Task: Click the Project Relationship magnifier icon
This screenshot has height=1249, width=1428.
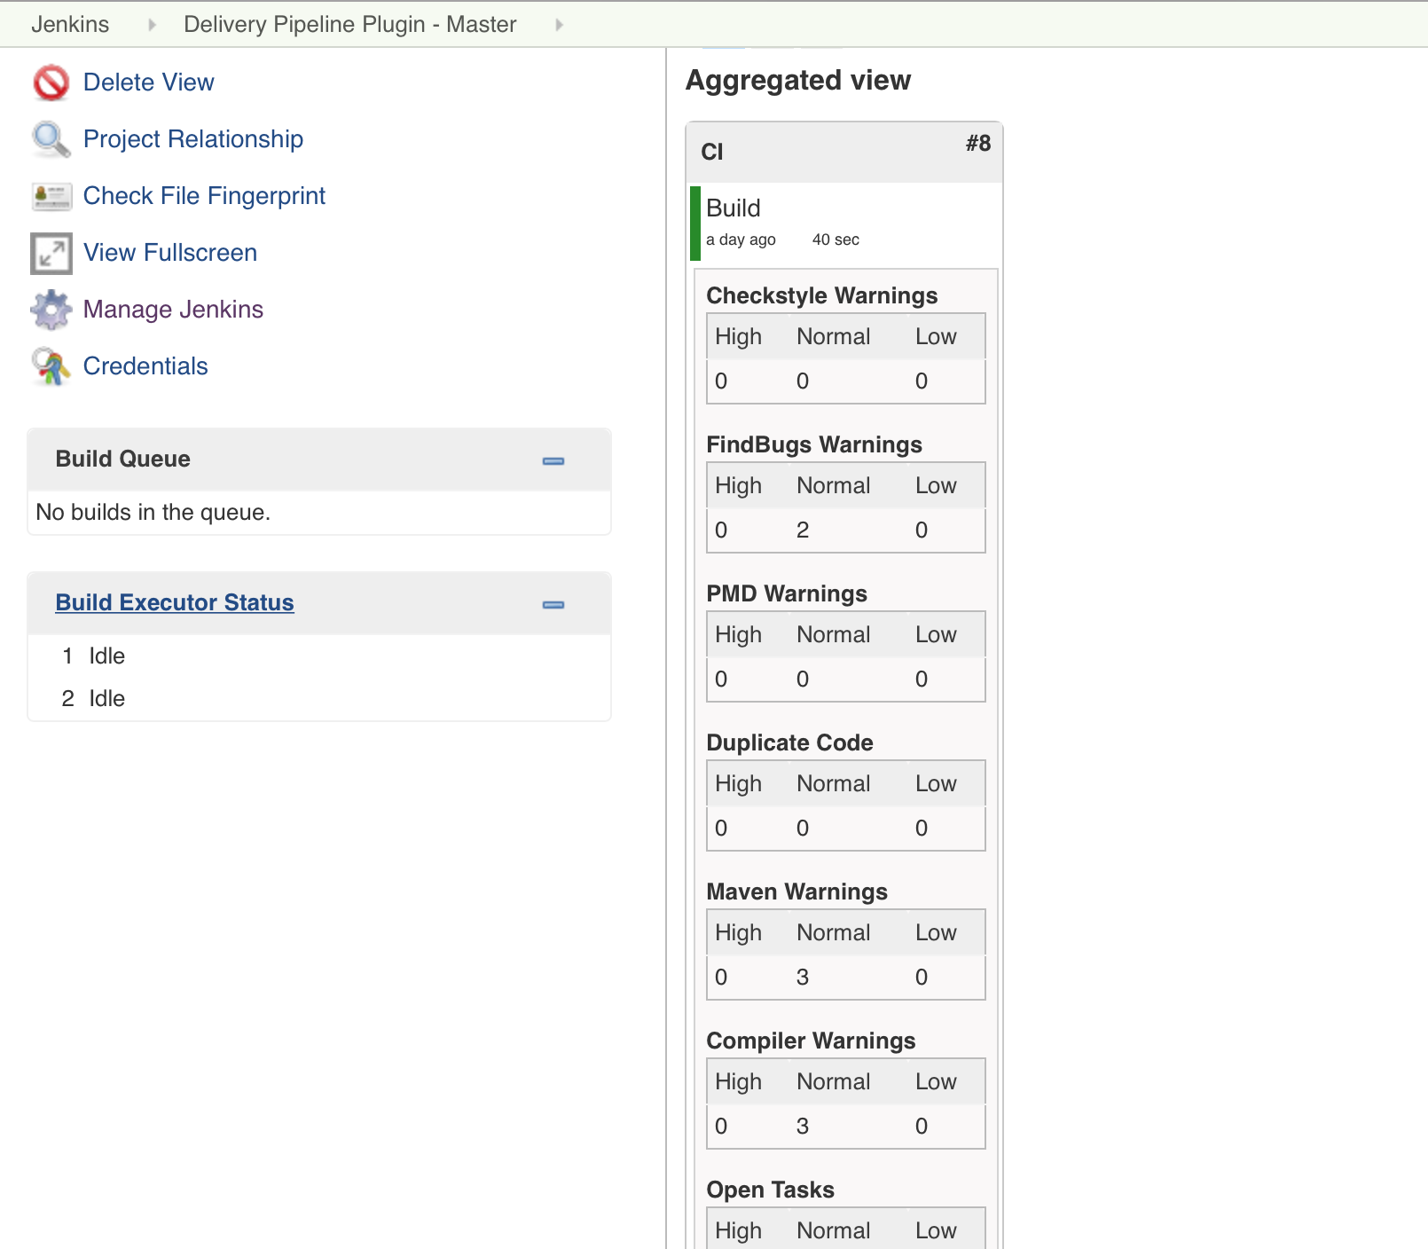Action: click(51, 139)
